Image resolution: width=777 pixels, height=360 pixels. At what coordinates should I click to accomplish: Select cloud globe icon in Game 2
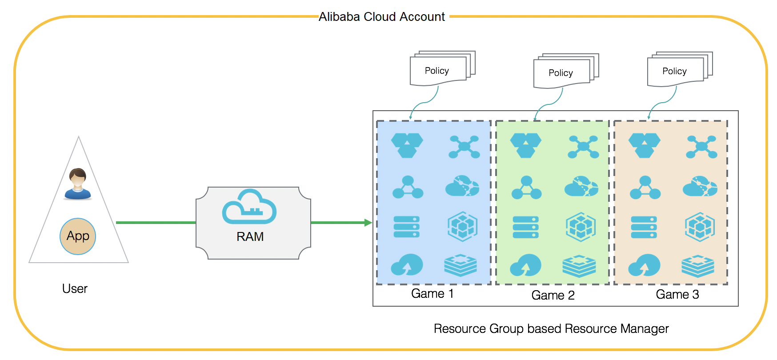[581, 186]
